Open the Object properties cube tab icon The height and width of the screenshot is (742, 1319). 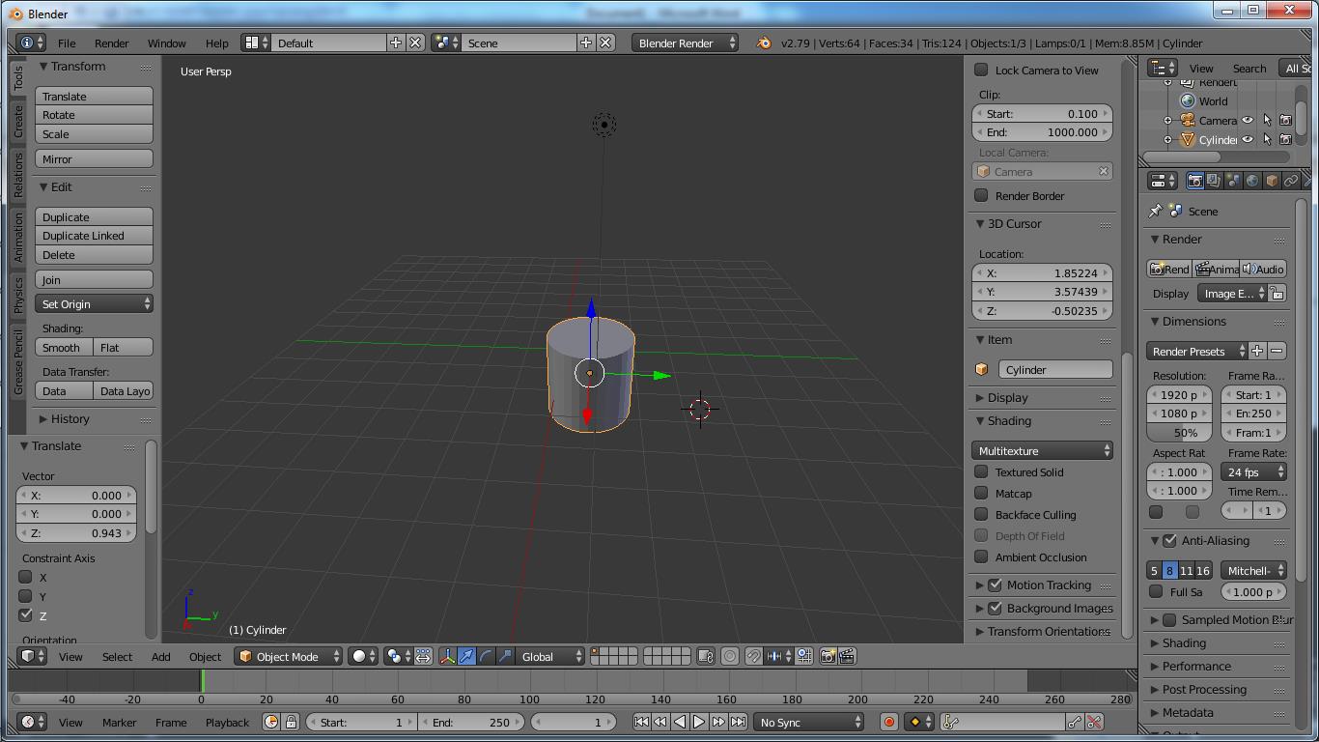pos(1272,181)
